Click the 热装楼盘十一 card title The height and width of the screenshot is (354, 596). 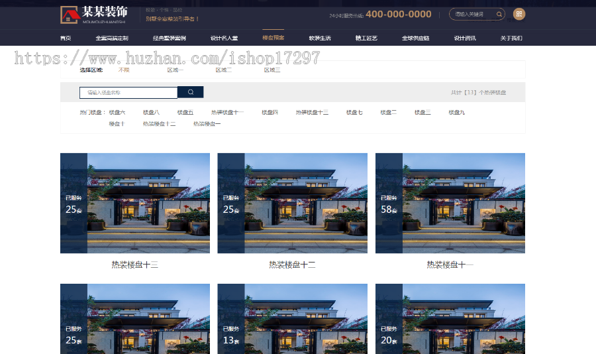450,265
